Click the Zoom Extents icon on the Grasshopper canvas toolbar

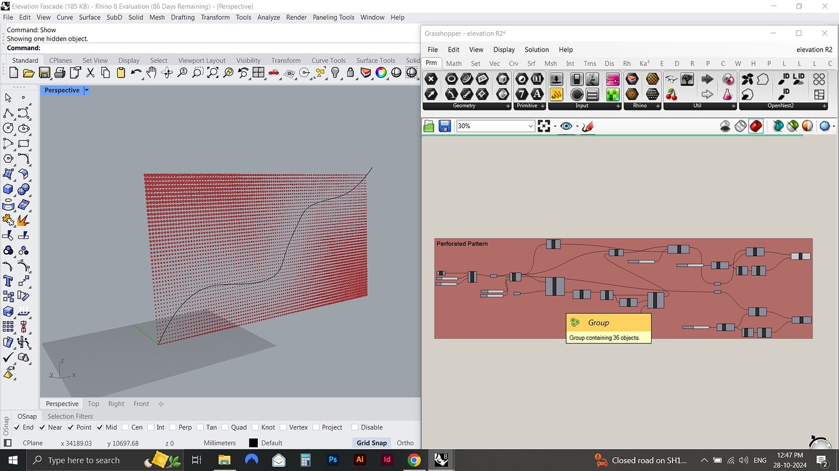544,126
